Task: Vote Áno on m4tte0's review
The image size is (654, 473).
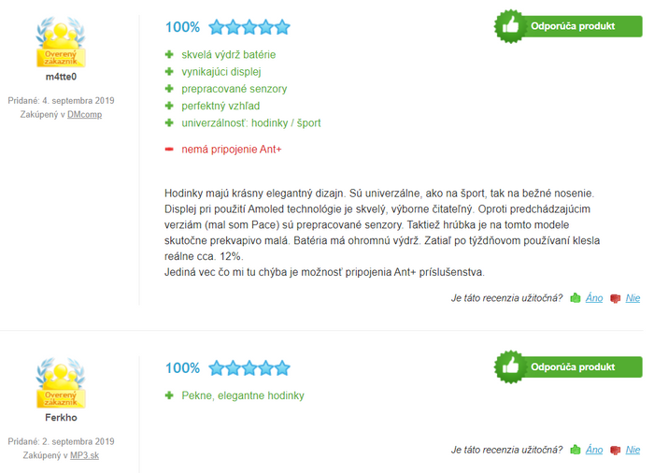Action: tap(594, 298)
